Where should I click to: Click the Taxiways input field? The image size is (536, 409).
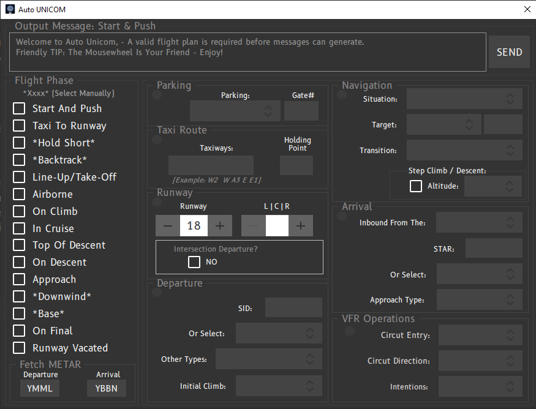pyautogui.click(x=211, y=165)
